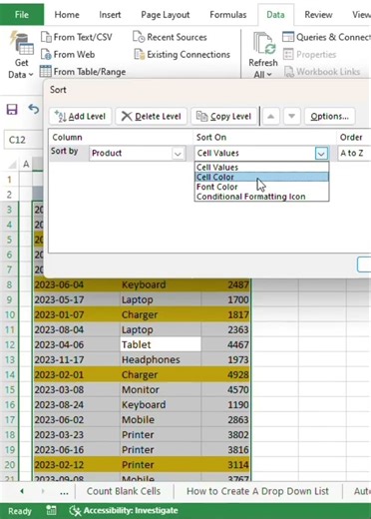
Task: Click Copy Level button
Action: (224, 116)
